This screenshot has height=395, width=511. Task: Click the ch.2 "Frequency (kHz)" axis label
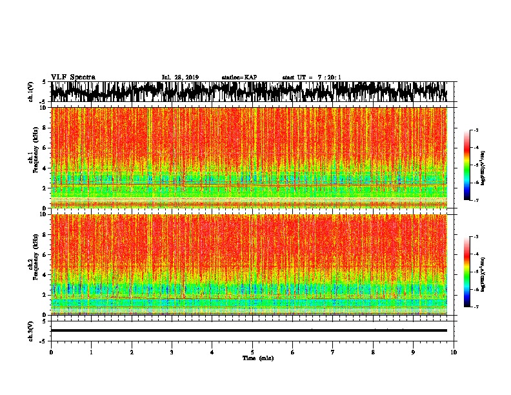pyautogui.click(x=36, y=257)
